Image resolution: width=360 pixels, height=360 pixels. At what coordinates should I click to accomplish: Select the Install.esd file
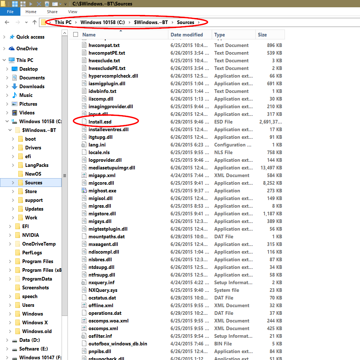click(100, 122)
